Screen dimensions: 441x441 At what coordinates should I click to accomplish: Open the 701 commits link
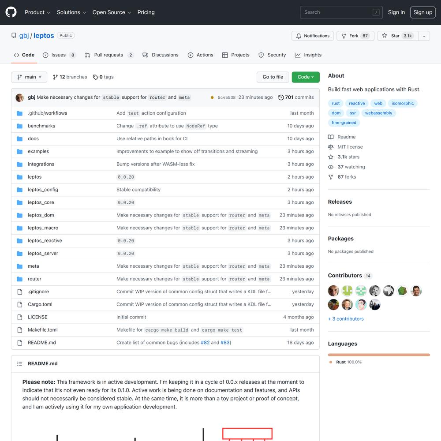click(296, 97)
